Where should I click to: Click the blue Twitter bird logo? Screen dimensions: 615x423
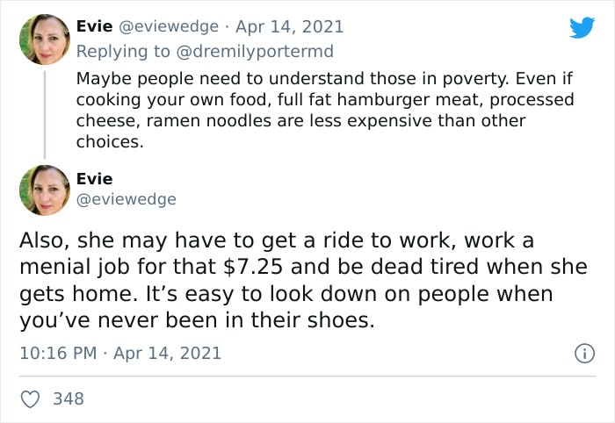[582, 27]
